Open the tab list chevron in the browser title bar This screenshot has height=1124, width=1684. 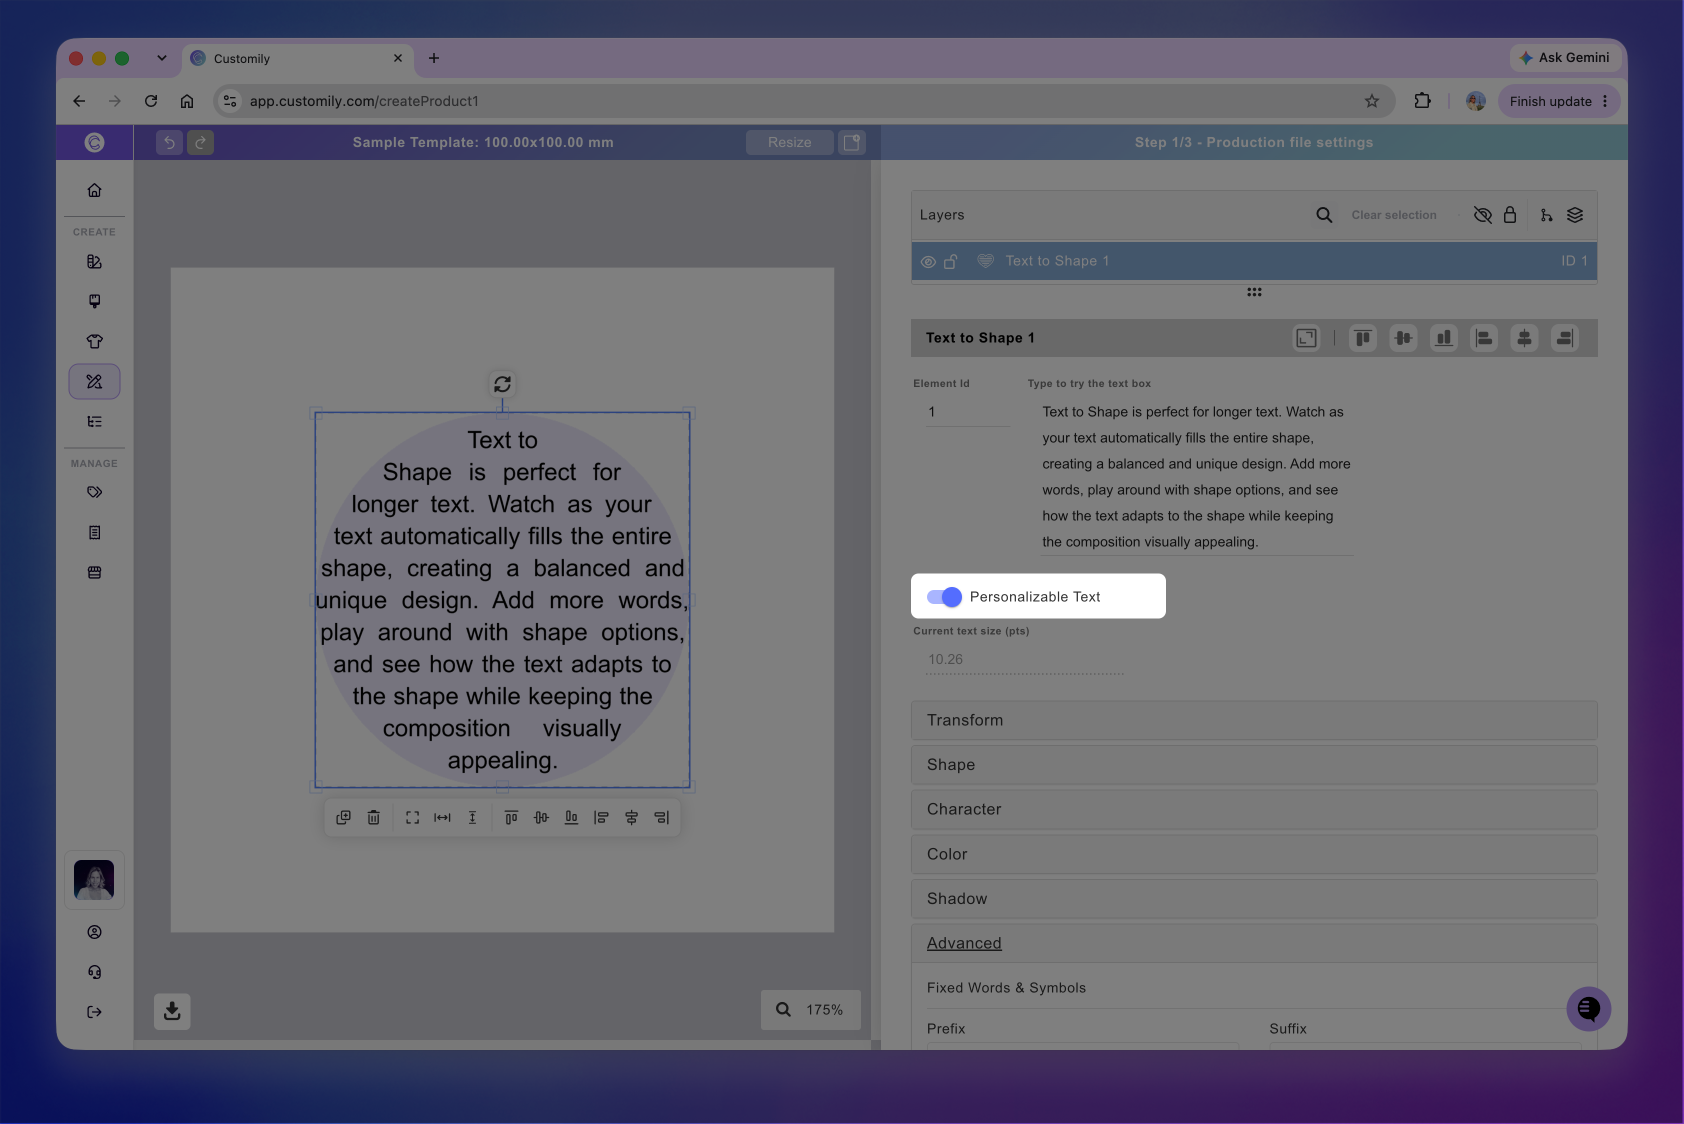point(162,58)
